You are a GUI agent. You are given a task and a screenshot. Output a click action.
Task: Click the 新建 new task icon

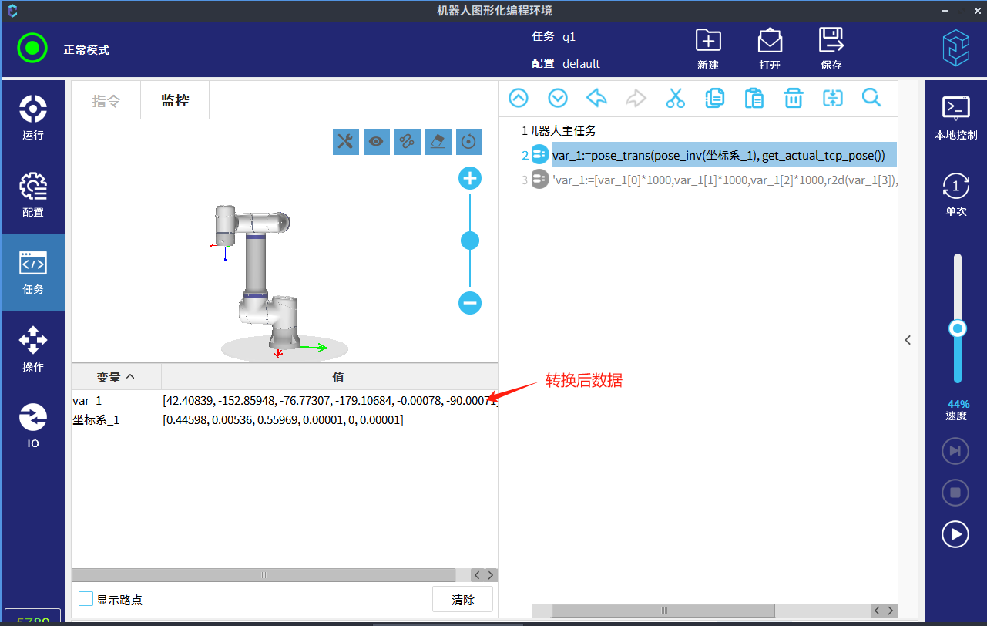tap(707, 49)
